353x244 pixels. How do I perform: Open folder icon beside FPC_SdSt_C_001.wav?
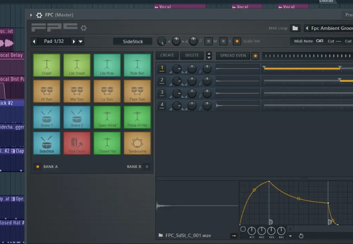click(161, 235)
